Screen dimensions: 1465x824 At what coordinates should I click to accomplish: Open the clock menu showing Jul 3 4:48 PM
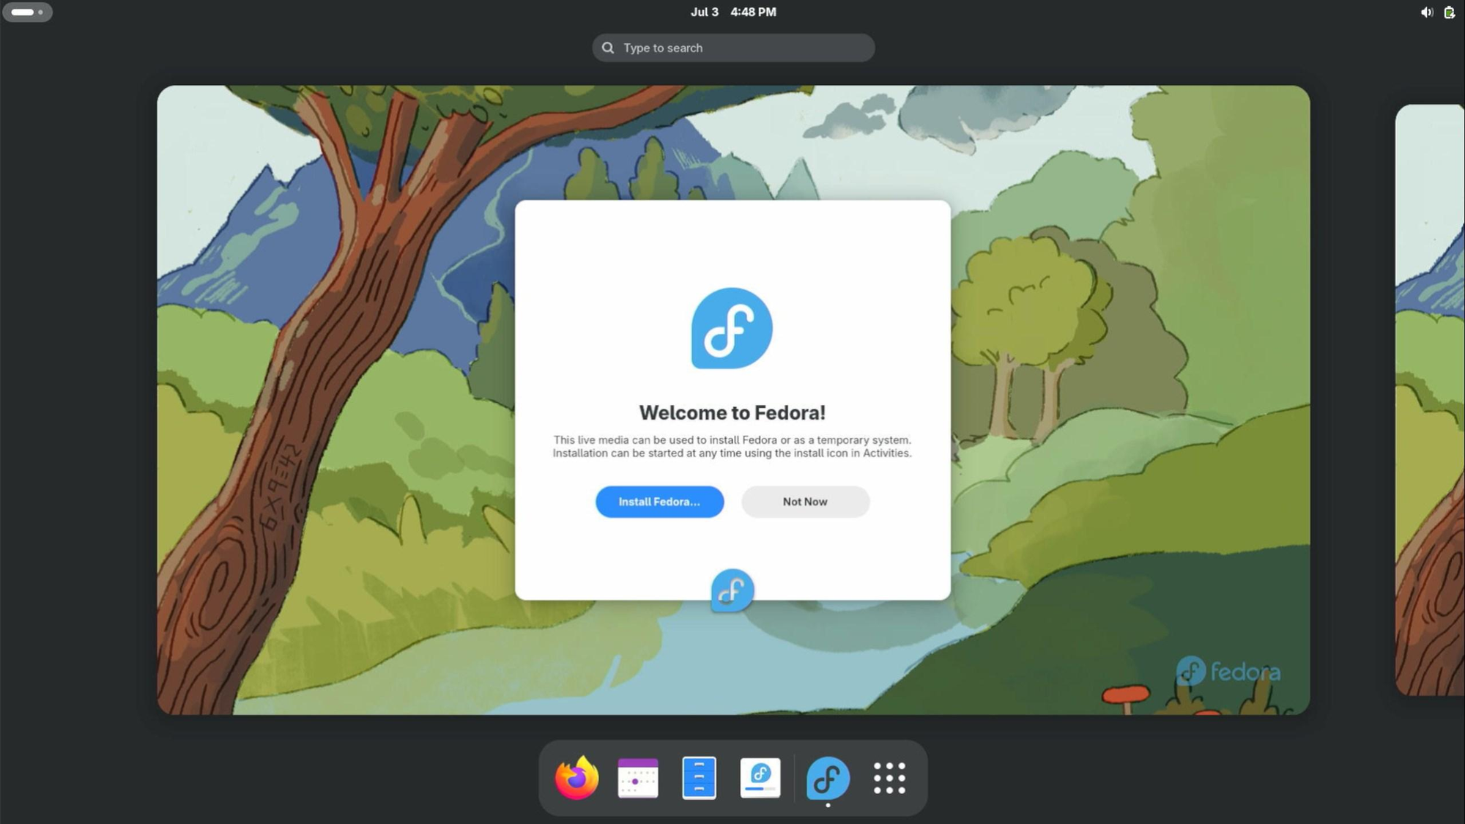(733, 12)
